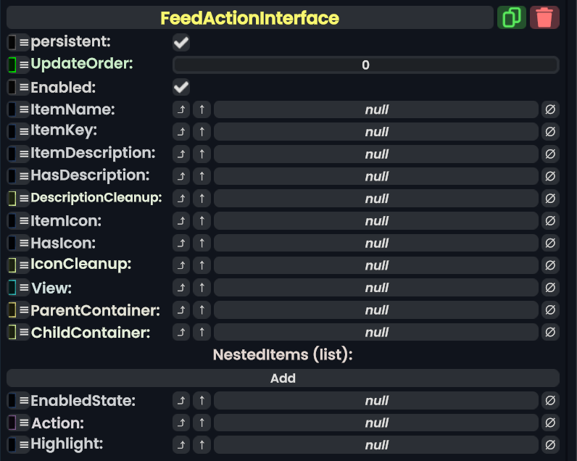Viewport: 577px width, 461px height.
Task: Clear the ItemName field with null icon
Action: click(x=550, y=109)
